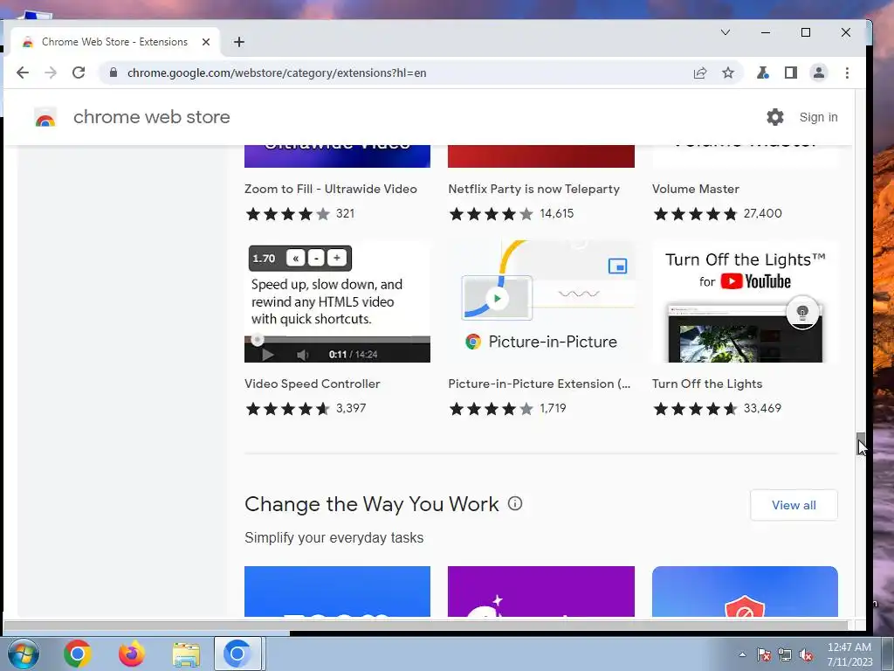Click the blue Zoom card thumbnail

pos(337,591)
